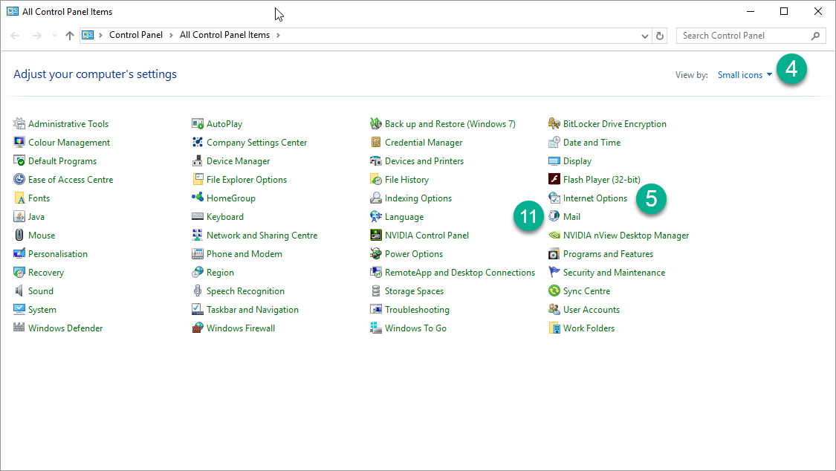This screenshot has height=471, width=836.
Task: Open Company Settings Center link
Action: click(256, 143)
